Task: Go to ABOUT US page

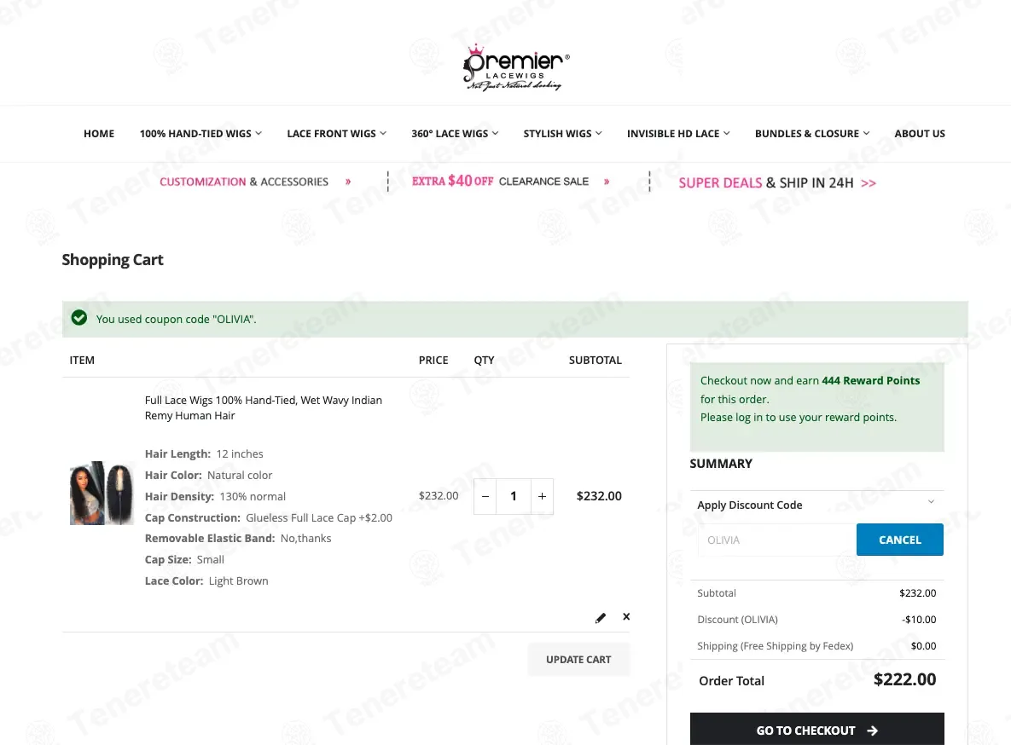Action: (x=920, y=134)
